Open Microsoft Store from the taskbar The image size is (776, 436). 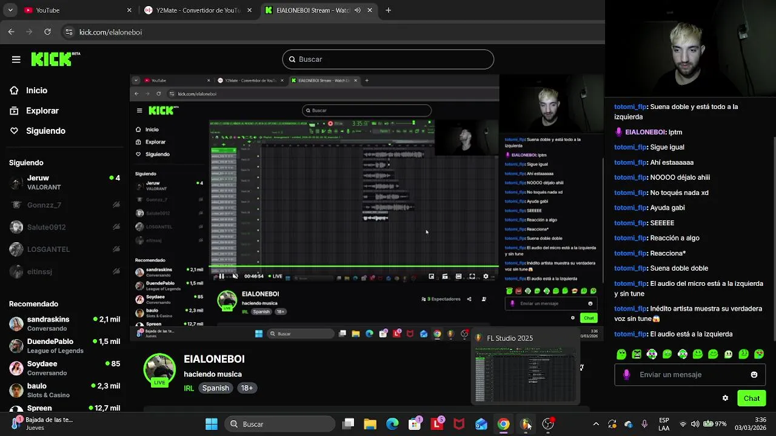415,424
